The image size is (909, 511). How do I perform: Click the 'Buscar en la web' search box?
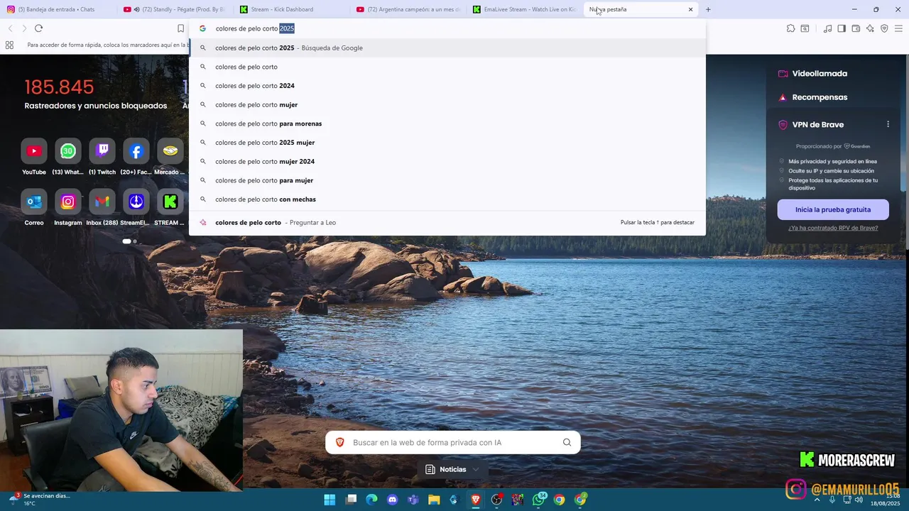(452, 442)
